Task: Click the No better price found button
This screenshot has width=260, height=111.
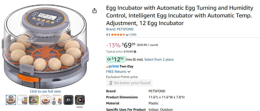Action: [129, 83]
